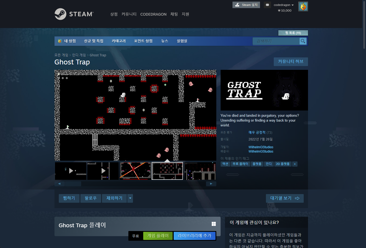Play the first video thumbnail
This screenshot has height=248, width=366.
click(x=71, y=171)
